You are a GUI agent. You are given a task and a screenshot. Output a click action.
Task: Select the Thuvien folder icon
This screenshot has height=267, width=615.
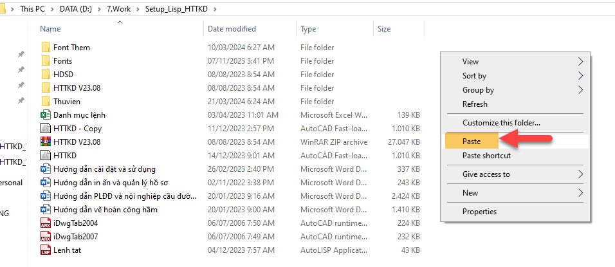[x=45, y=102]
